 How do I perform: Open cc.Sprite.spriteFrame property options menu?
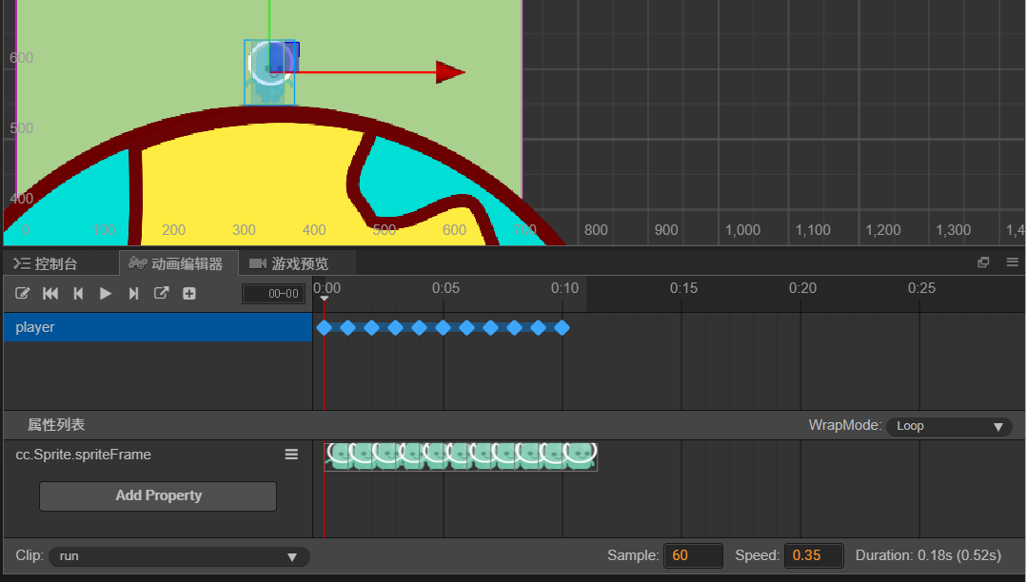[x=291, y=455]
